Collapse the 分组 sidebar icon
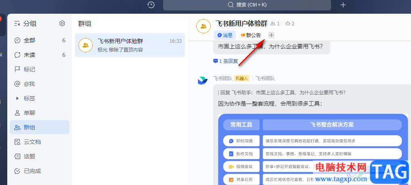The image size is (411, 185). [x=17, y=24]
